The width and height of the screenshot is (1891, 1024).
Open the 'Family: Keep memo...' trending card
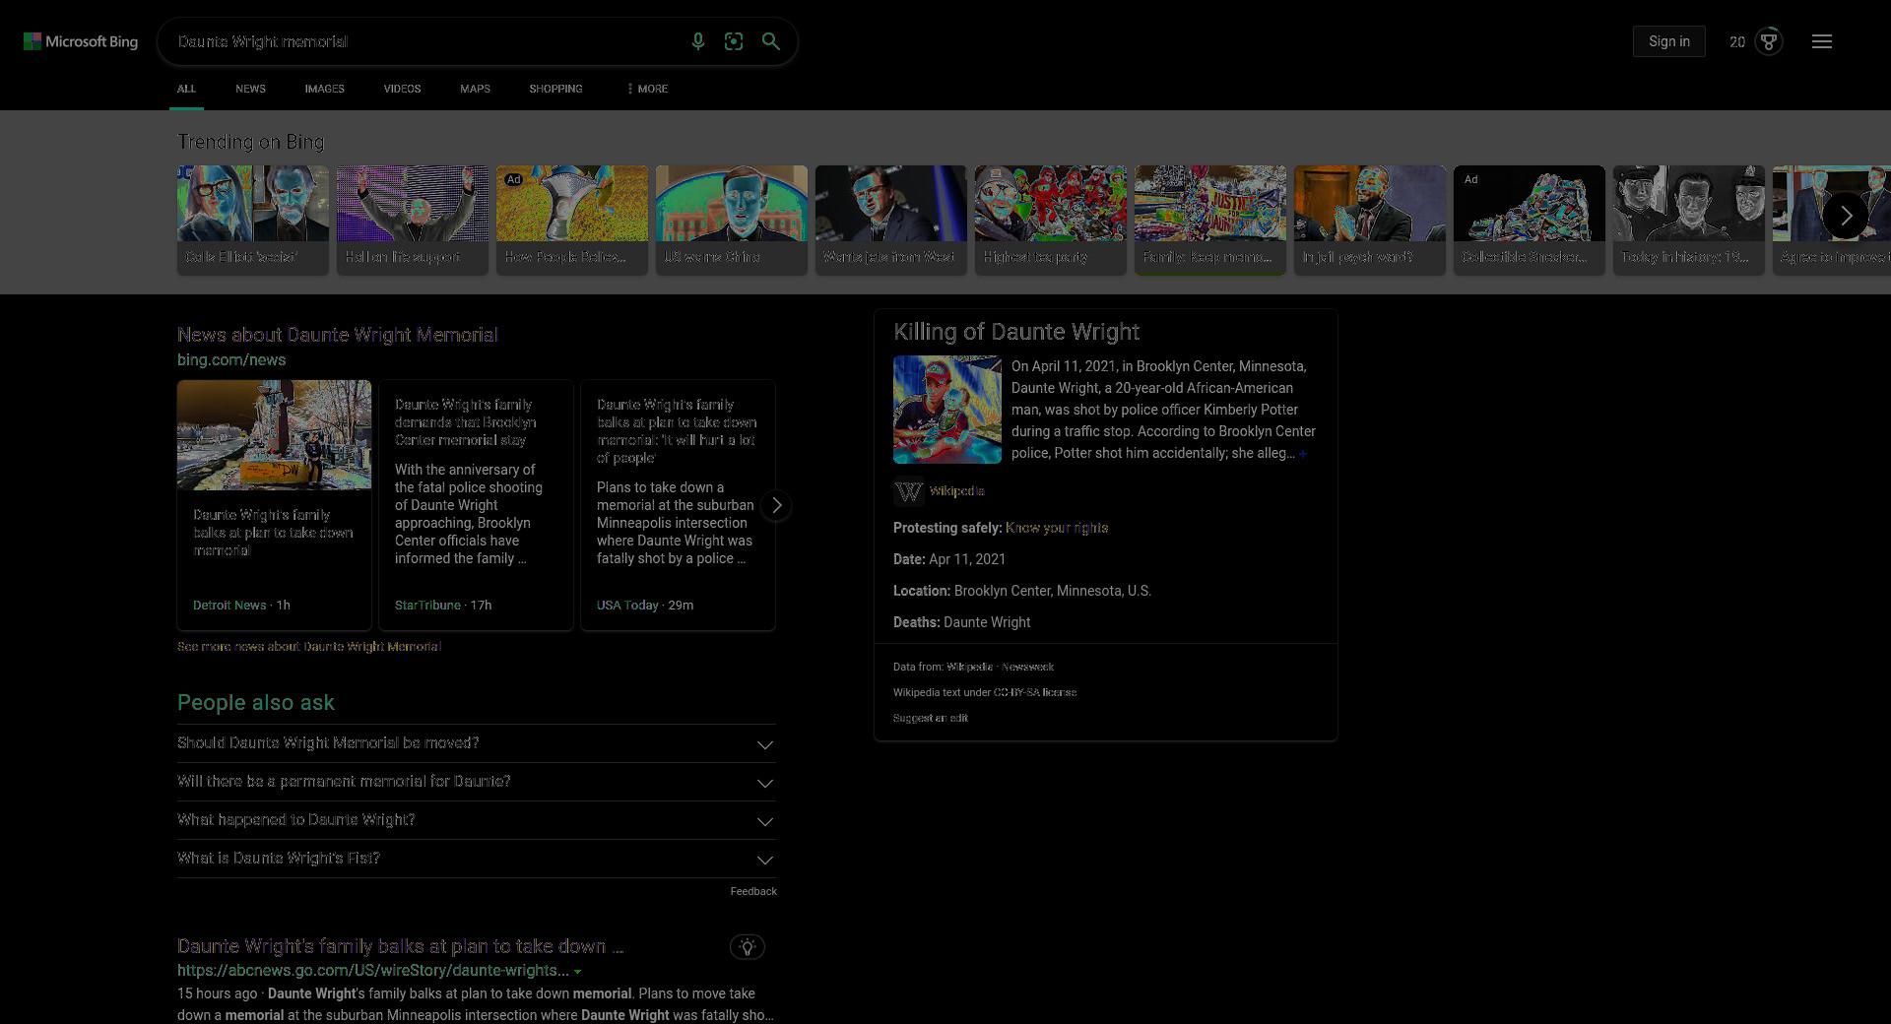point(1210,220)
